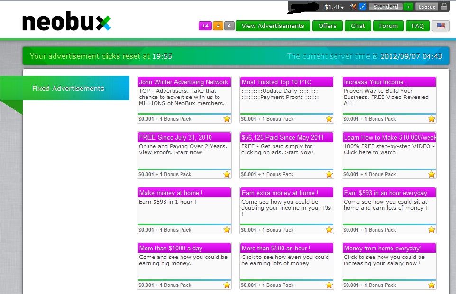Click the clicks reset time 19:55
Screen dimensions: 456x294
point(162,56)
